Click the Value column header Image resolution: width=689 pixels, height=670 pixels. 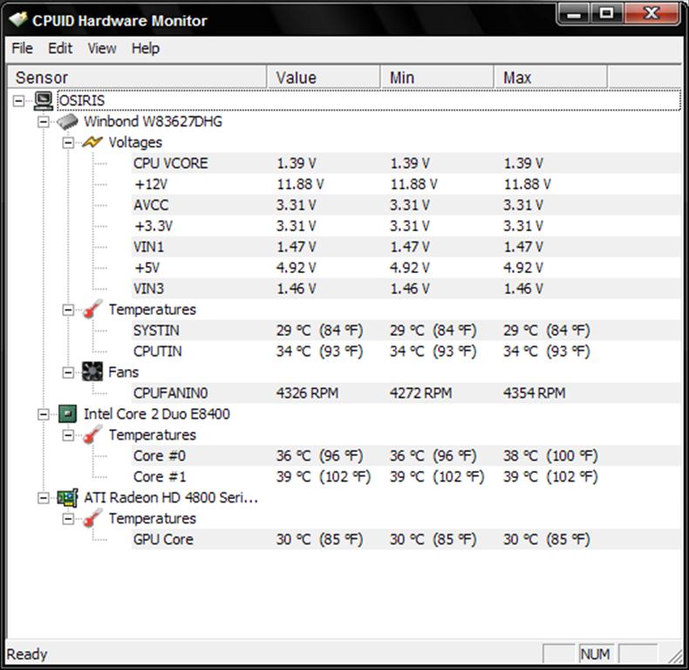point(324,78)
